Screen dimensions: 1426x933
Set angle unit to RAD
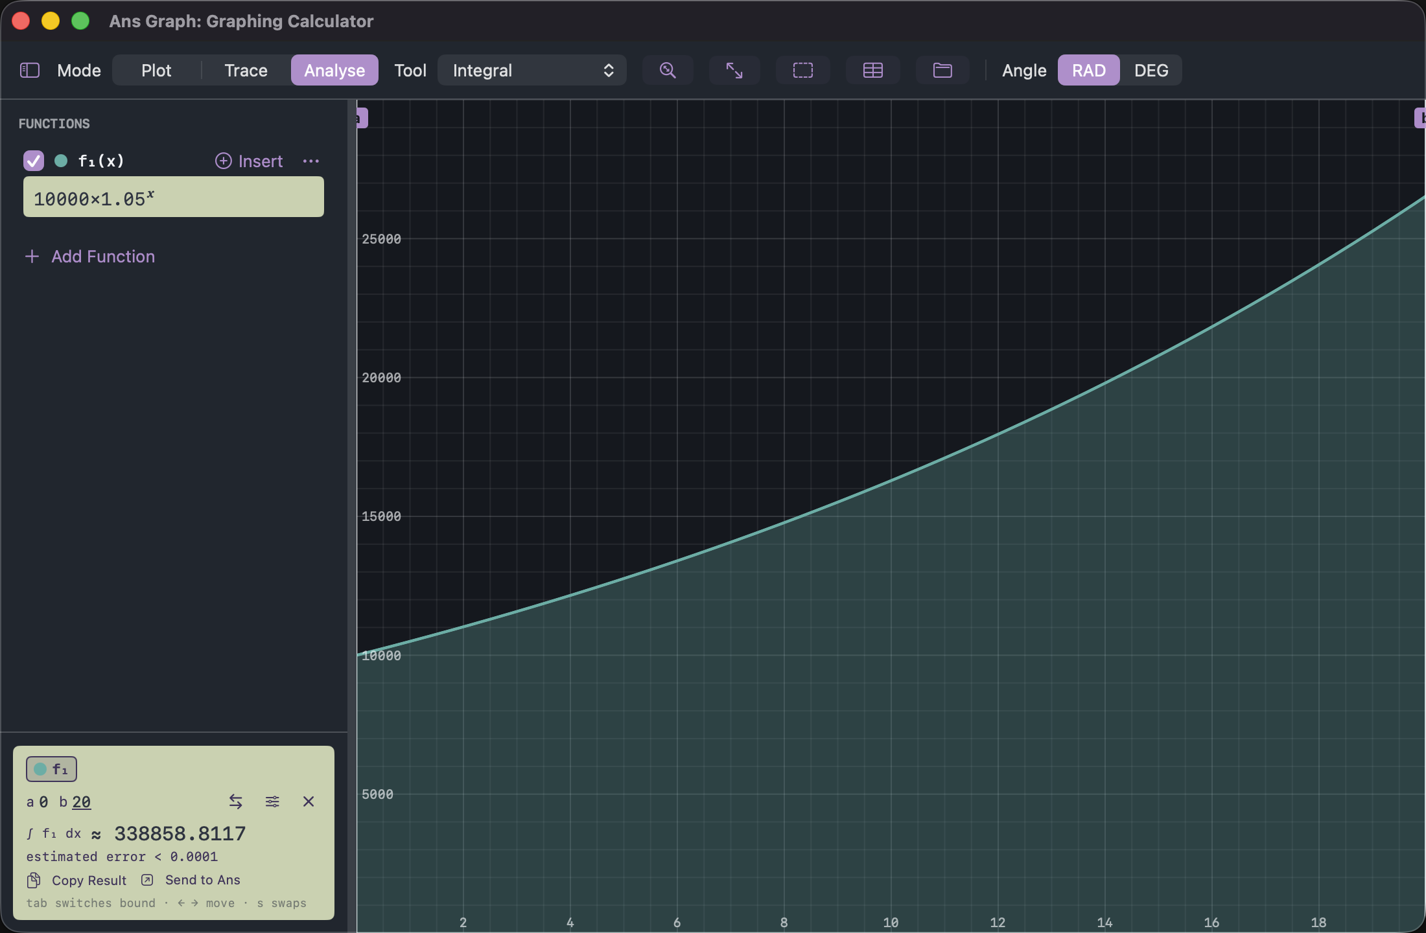tap(1089, 70)
